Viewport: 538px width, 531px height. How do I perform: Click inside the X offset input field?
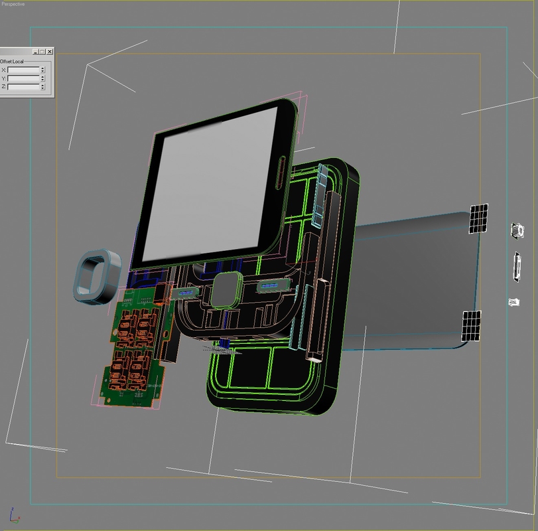pyautogui.click(x=25, y=69)
